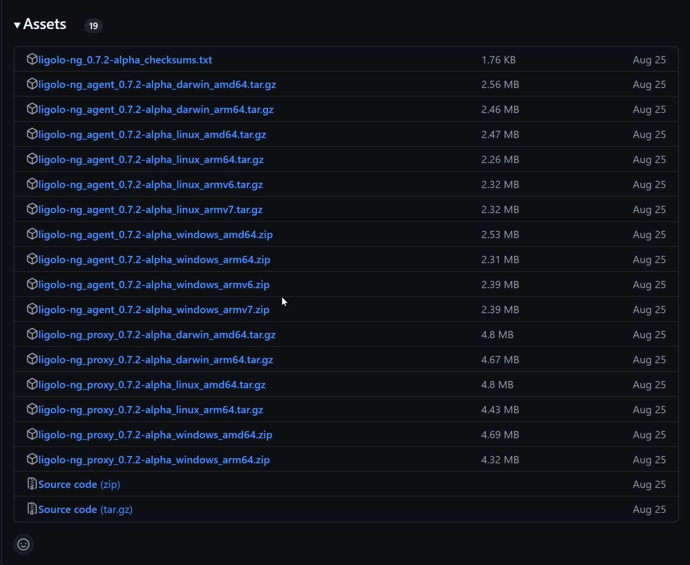
Task: Collapse the Assets section triangle
Action: click(x=17, y=25)
